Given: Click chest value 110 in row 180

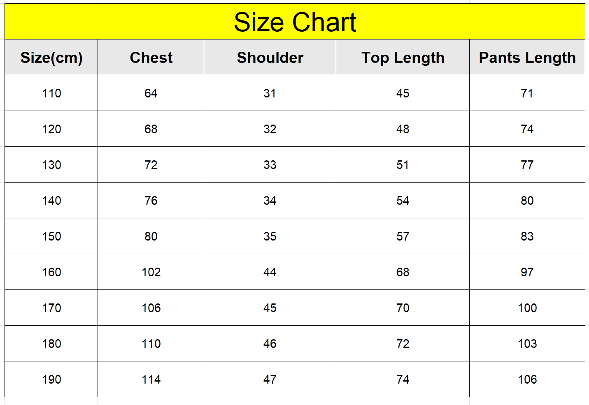Looking at the screenshot, I should [151, 344].
